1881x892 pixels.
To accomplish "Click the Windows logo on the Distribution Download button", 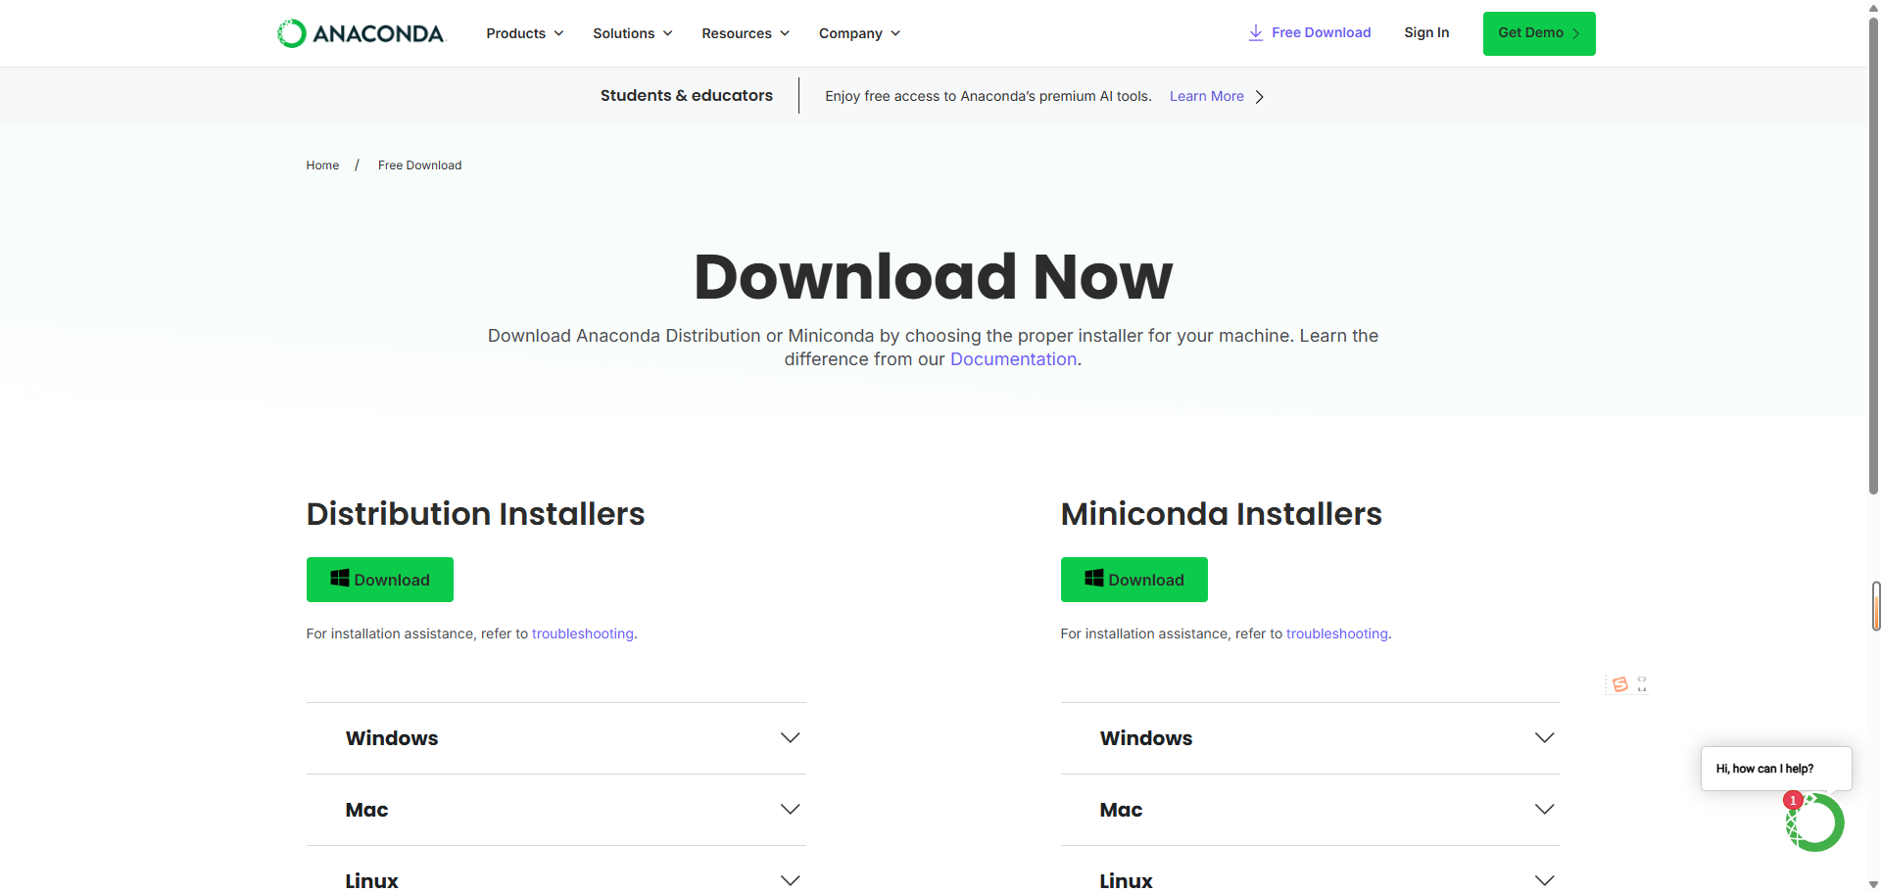I will point(340,578).
